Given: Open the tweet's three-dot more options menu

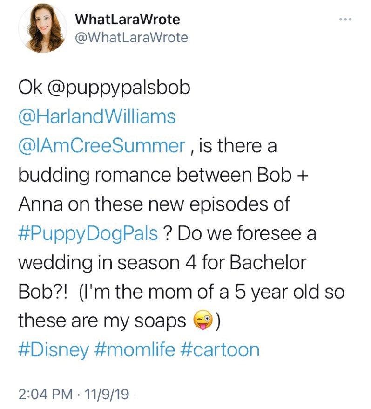Looking at the screenshot, I should [344, 20].
